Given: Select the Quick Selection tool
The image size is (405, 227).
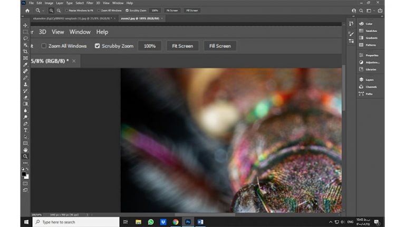Looking at the screenshot, I should coord(25,45).
